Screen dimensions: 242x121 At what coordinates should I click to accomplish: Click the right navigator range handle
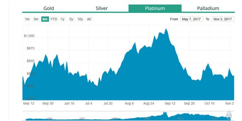230,116
